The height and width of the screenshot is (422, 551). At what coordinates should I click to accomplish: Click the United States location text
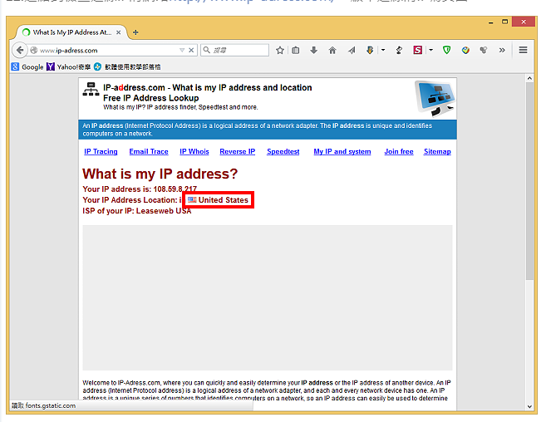click(224, 200)
